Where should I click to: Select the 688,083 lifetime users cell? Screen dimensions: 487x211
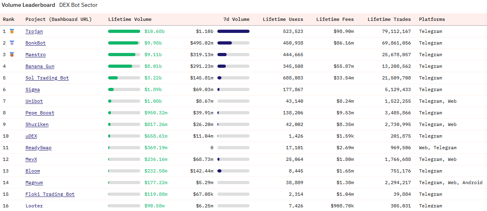click(293, 78)
